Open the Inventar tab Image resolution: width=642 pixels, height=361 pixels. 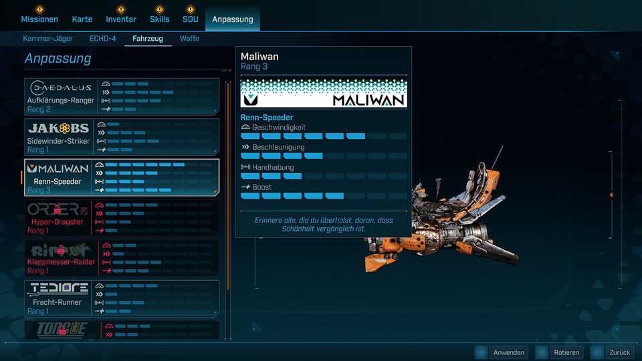[x=121, y=19]
